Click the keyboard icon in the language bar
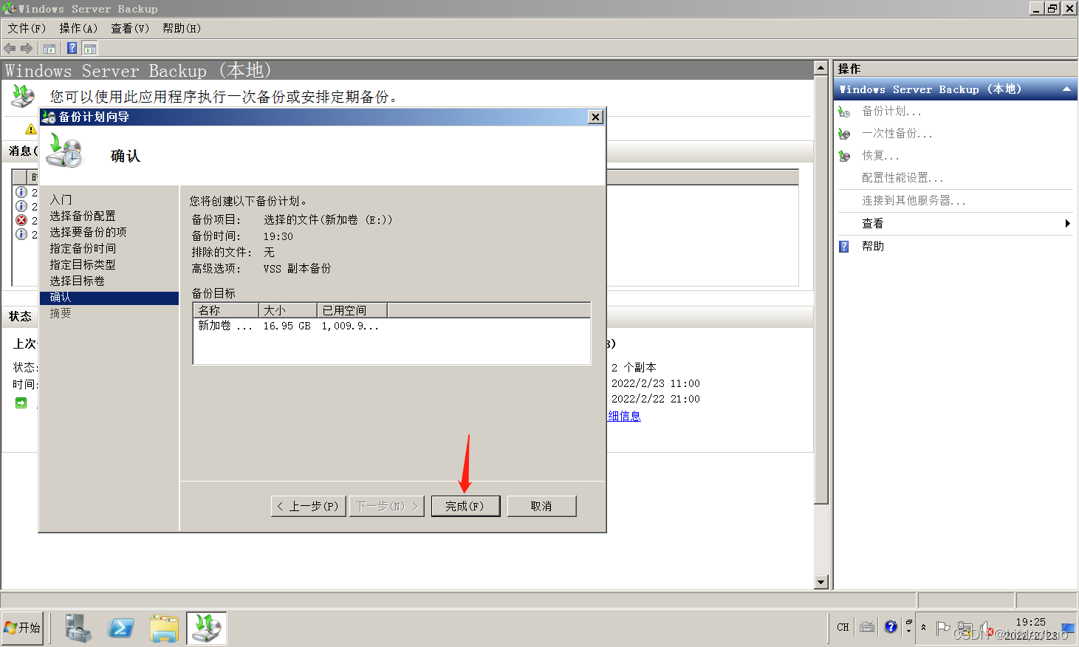 pos(867,627)
